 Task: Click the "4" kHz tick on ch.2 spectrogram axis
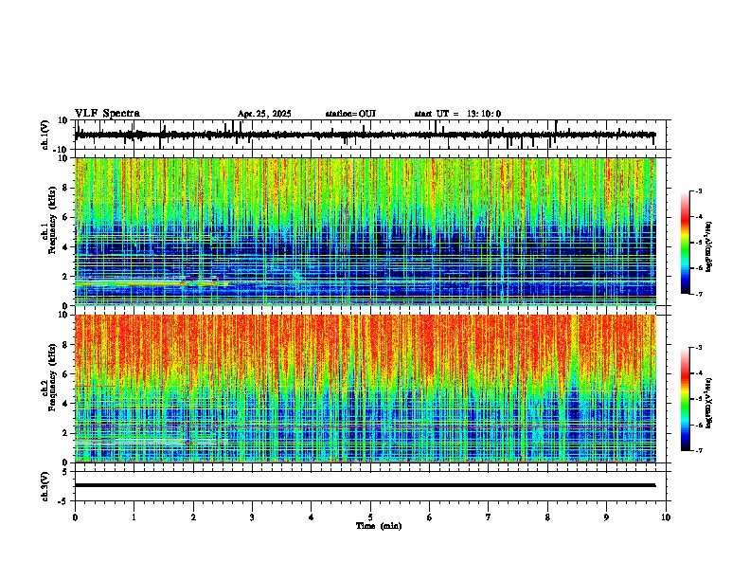coord(65,404)
